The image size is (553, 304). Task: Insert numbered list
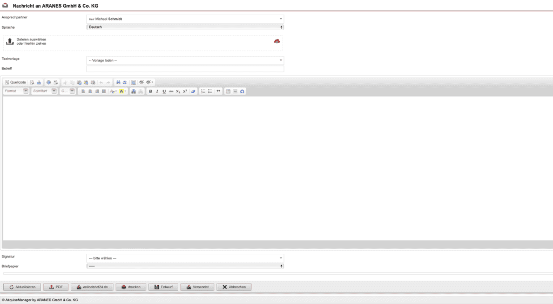203,91
